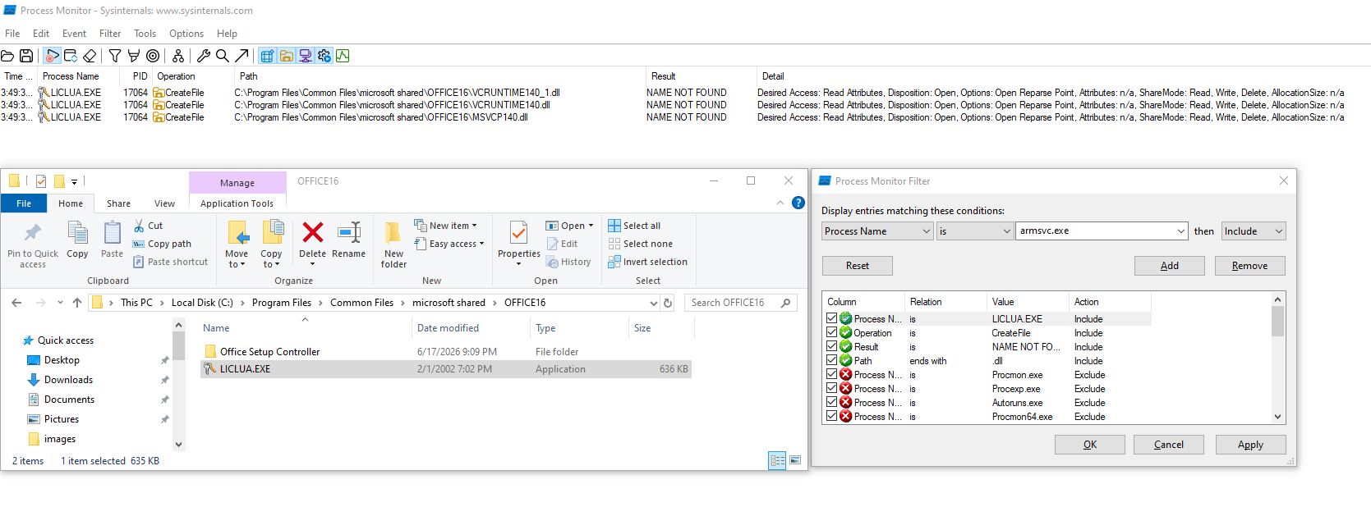
Task: Expand the New item dropdown
Action: pyautogui.click(x=474, y=226)
